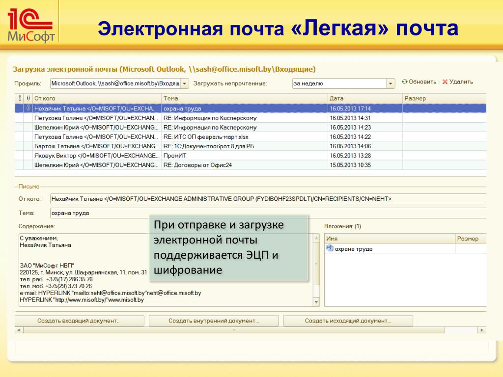Click the importance exclamation column header
503x377 pixels.
point(20,98)
